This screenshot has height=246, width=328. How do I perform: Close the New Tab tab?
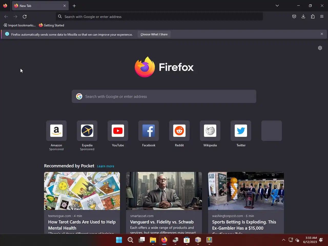coord(65,6)
